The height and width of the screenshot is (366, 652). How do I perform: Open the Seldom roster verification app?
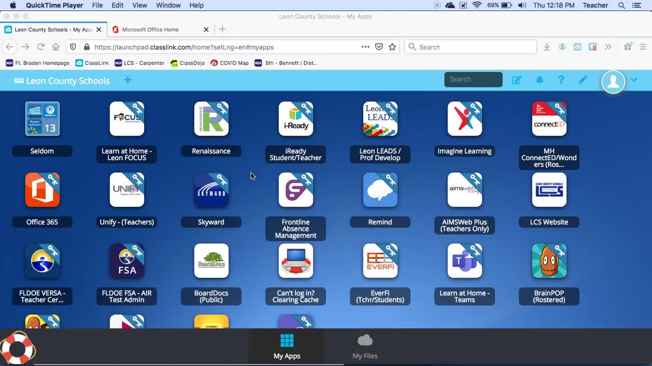(x=42, y=119)
